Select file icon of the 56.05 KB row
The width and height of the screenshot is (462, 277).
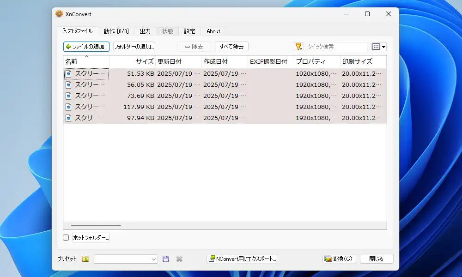coord(68,85)
